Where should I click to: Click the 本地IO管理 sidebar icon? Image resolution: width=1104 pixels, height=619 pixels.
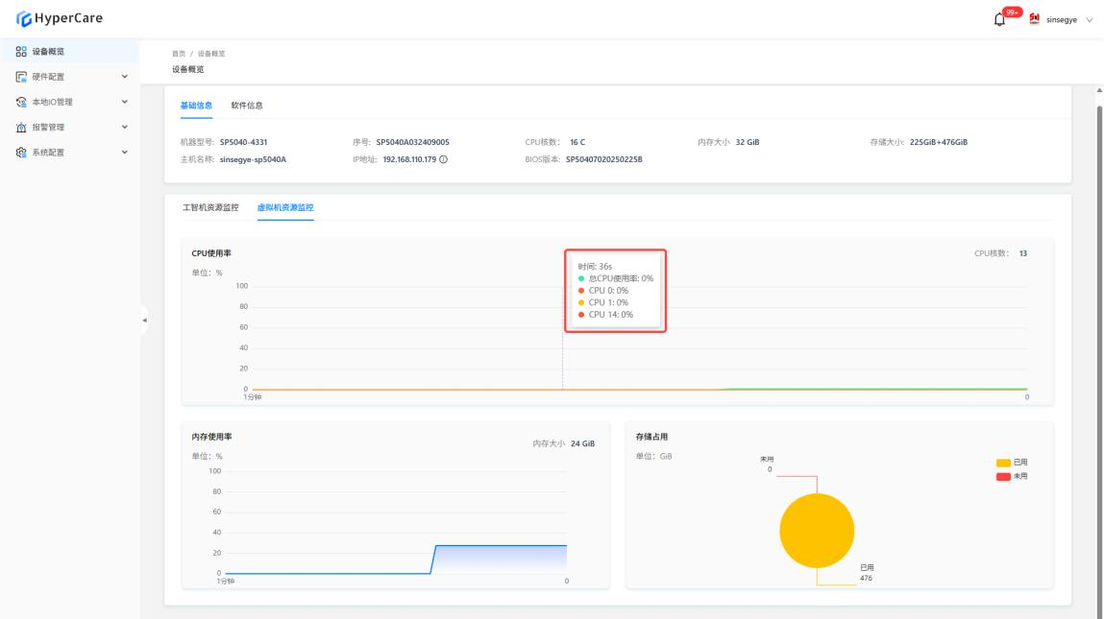tap(22, 102)
